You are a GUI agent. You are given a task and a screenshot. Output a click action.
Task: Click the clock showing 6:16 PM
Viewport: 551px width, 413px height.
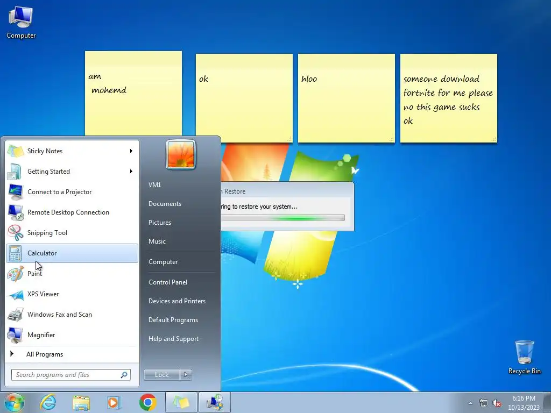coord(524,398)
